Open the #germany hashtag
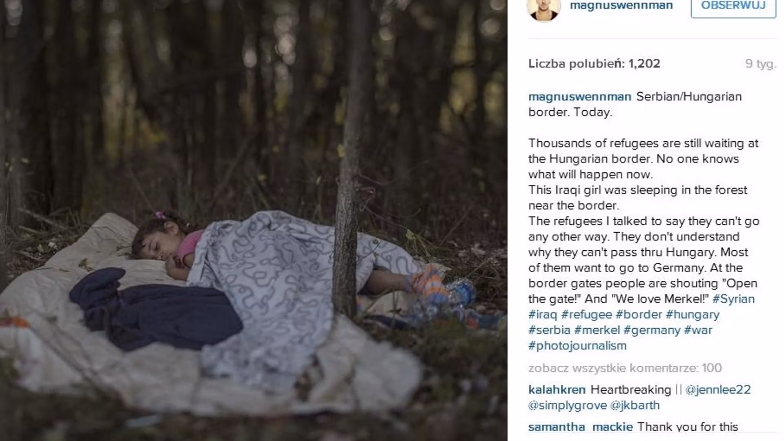Image resolution: width=784 pixels, height=441 pixels. (x=652, y=330)
